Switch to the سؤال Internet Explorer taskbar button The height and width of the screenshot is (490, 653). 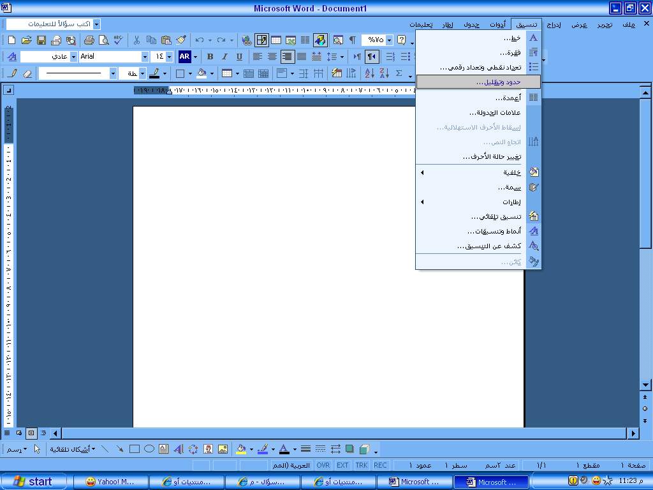pyautogui.click(x=262, y=482)
